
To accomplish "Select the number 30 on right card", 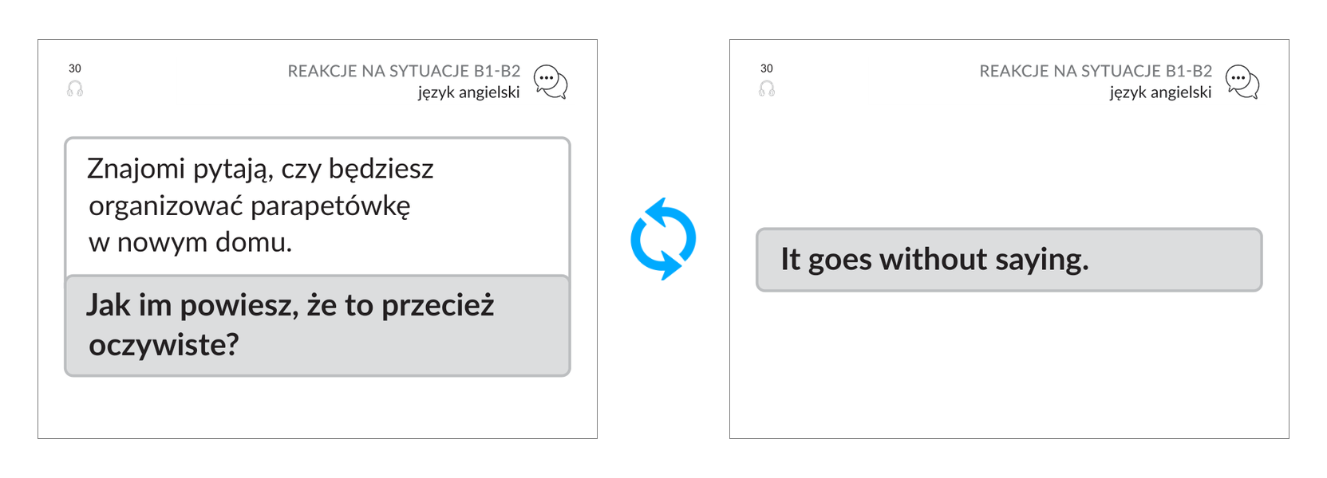I will (767, 69).
